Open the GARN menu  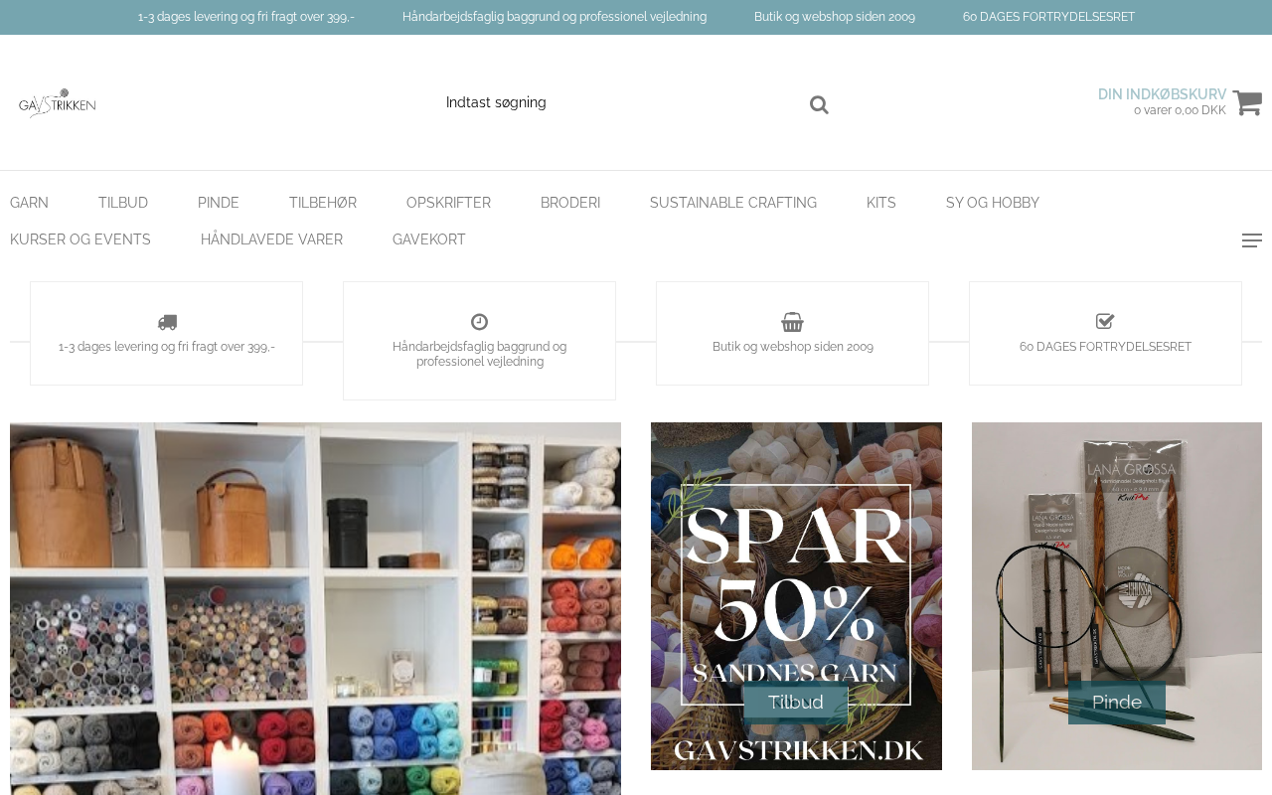pos(29,203)
